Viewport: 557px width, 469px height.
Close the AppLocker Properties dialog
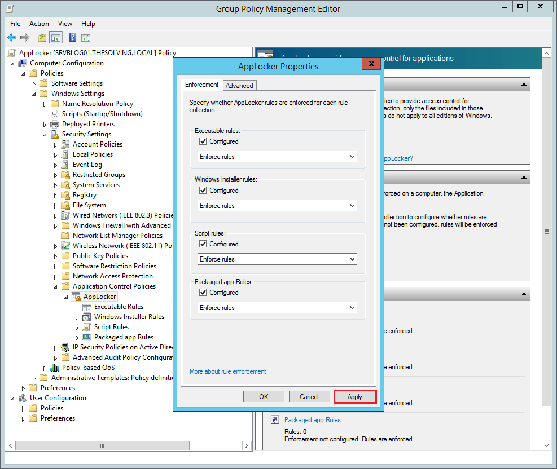tap(371, 64)
